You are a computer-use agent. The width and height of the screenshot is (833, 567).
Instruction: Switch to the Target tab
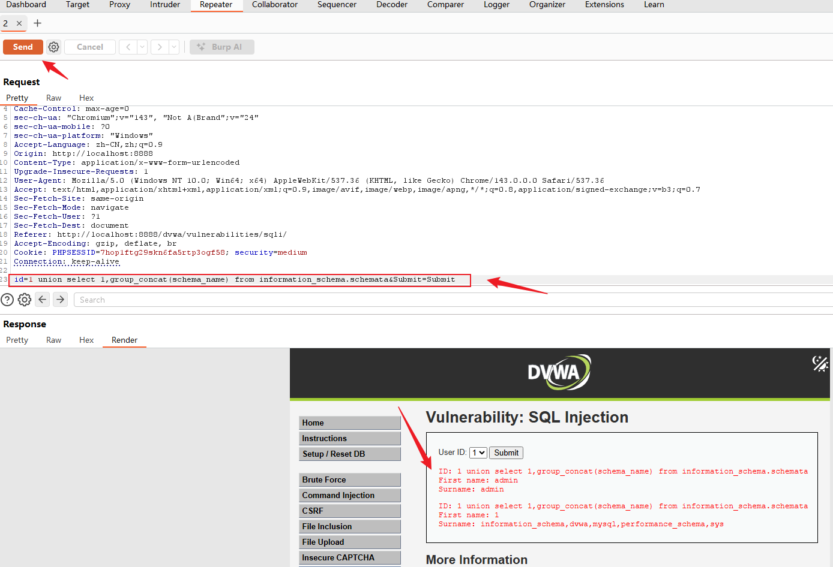coord(78,5)
